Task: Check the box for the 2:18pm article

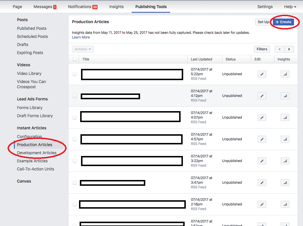Action: click(x=75, y=204)
